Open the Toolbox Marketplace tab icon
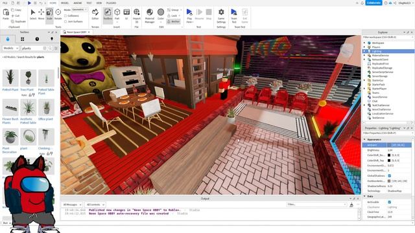 click(8, 39)
